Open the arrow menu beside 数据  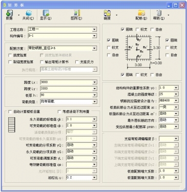[19, 15]
